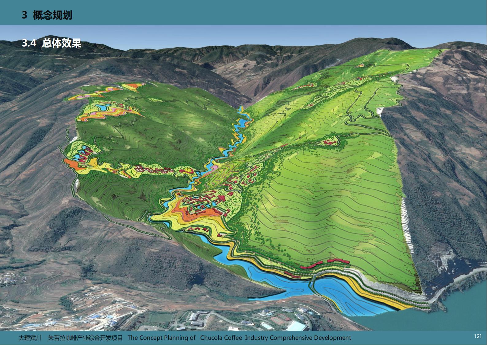Click the footer text '大理宾川'
Image resolution: width=487 pixels, height=345 pixels.
click(30, 338)
